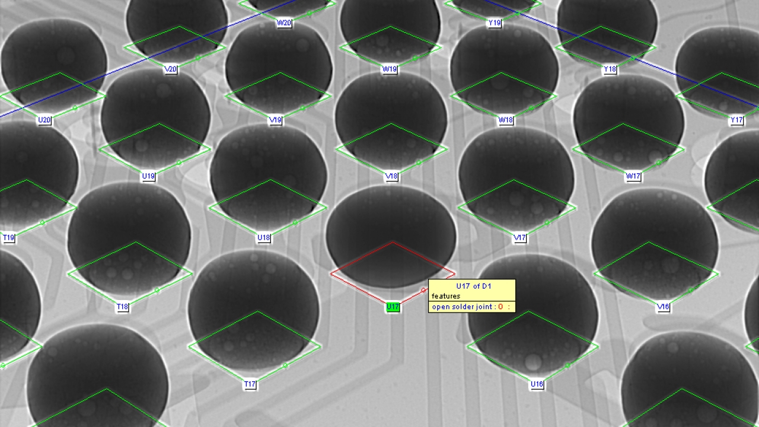Click the T18 ball label
The height and width of the screenshot is (427, 759).
(x=122, y=307)
